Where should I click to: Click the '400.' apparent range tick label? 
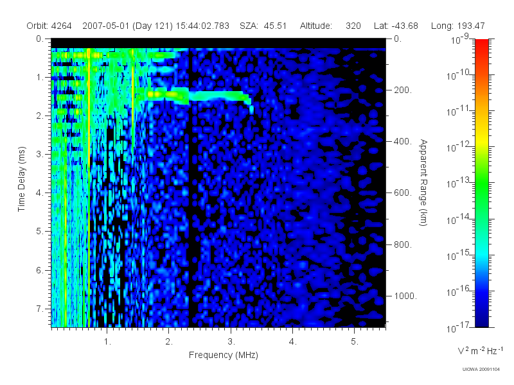coord(403,141)
